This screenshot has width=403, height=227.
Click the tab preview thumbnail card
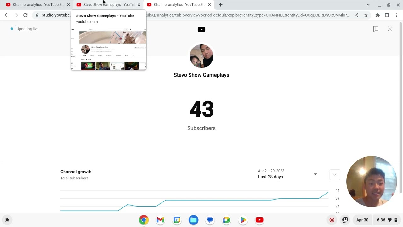(x=109, y=40)
